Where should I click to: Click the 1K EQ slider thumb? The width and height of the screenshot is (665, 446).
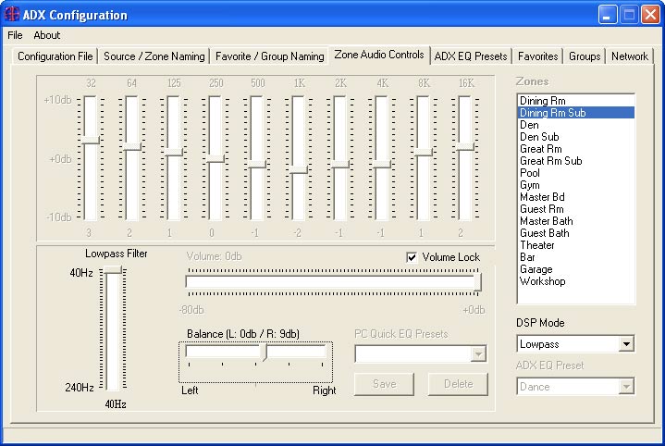[299, 169]
